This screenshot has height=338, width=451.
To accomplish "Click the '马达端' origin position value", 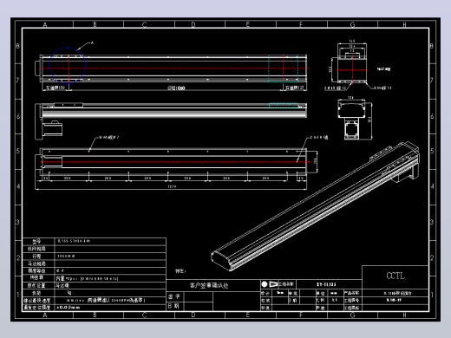I will [62, 285].
